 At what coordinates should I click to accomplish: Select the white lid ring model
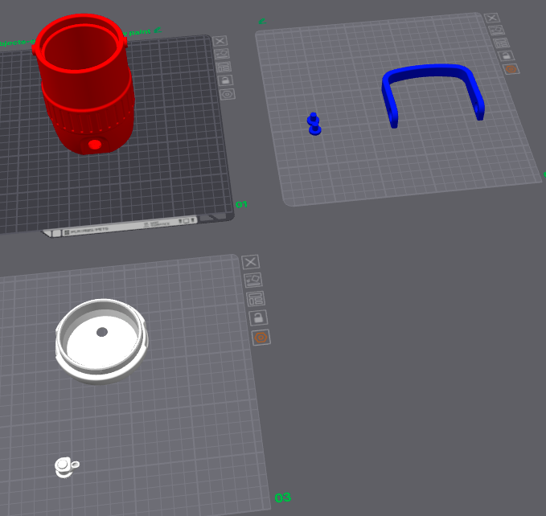coord(101,342)
